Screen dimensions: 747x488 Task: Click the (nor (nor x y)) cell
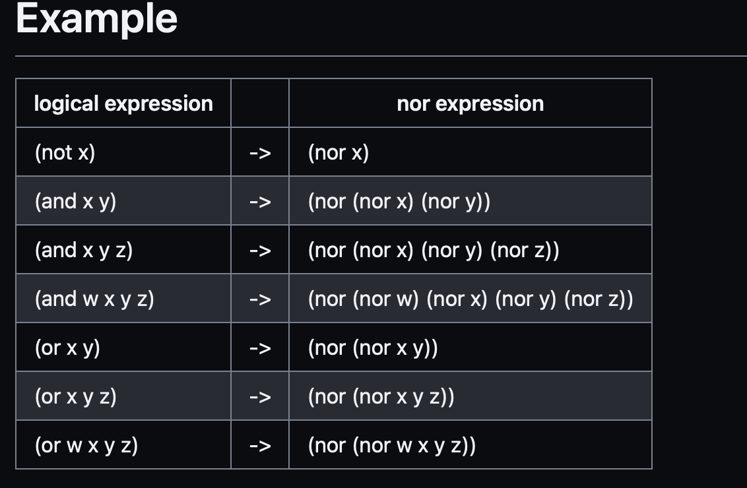[471, 348]
